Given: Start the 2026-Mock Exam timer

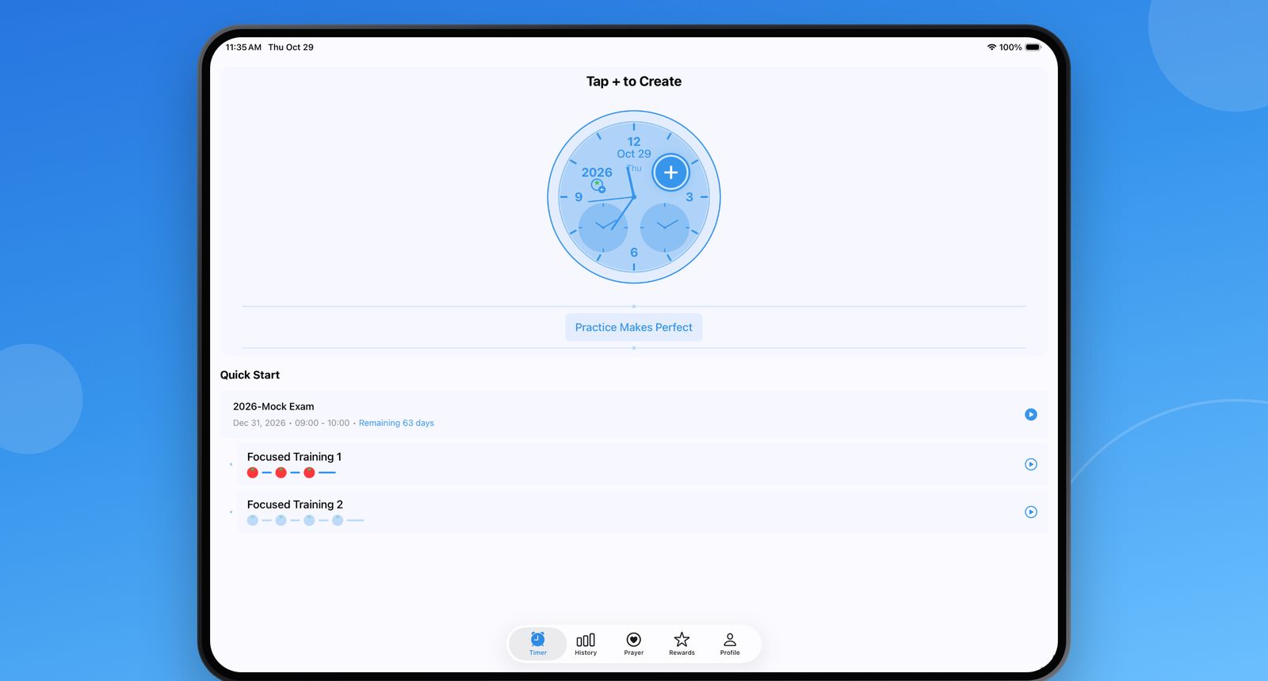Looking at the screenshot, I should [x=1031, y=414].
